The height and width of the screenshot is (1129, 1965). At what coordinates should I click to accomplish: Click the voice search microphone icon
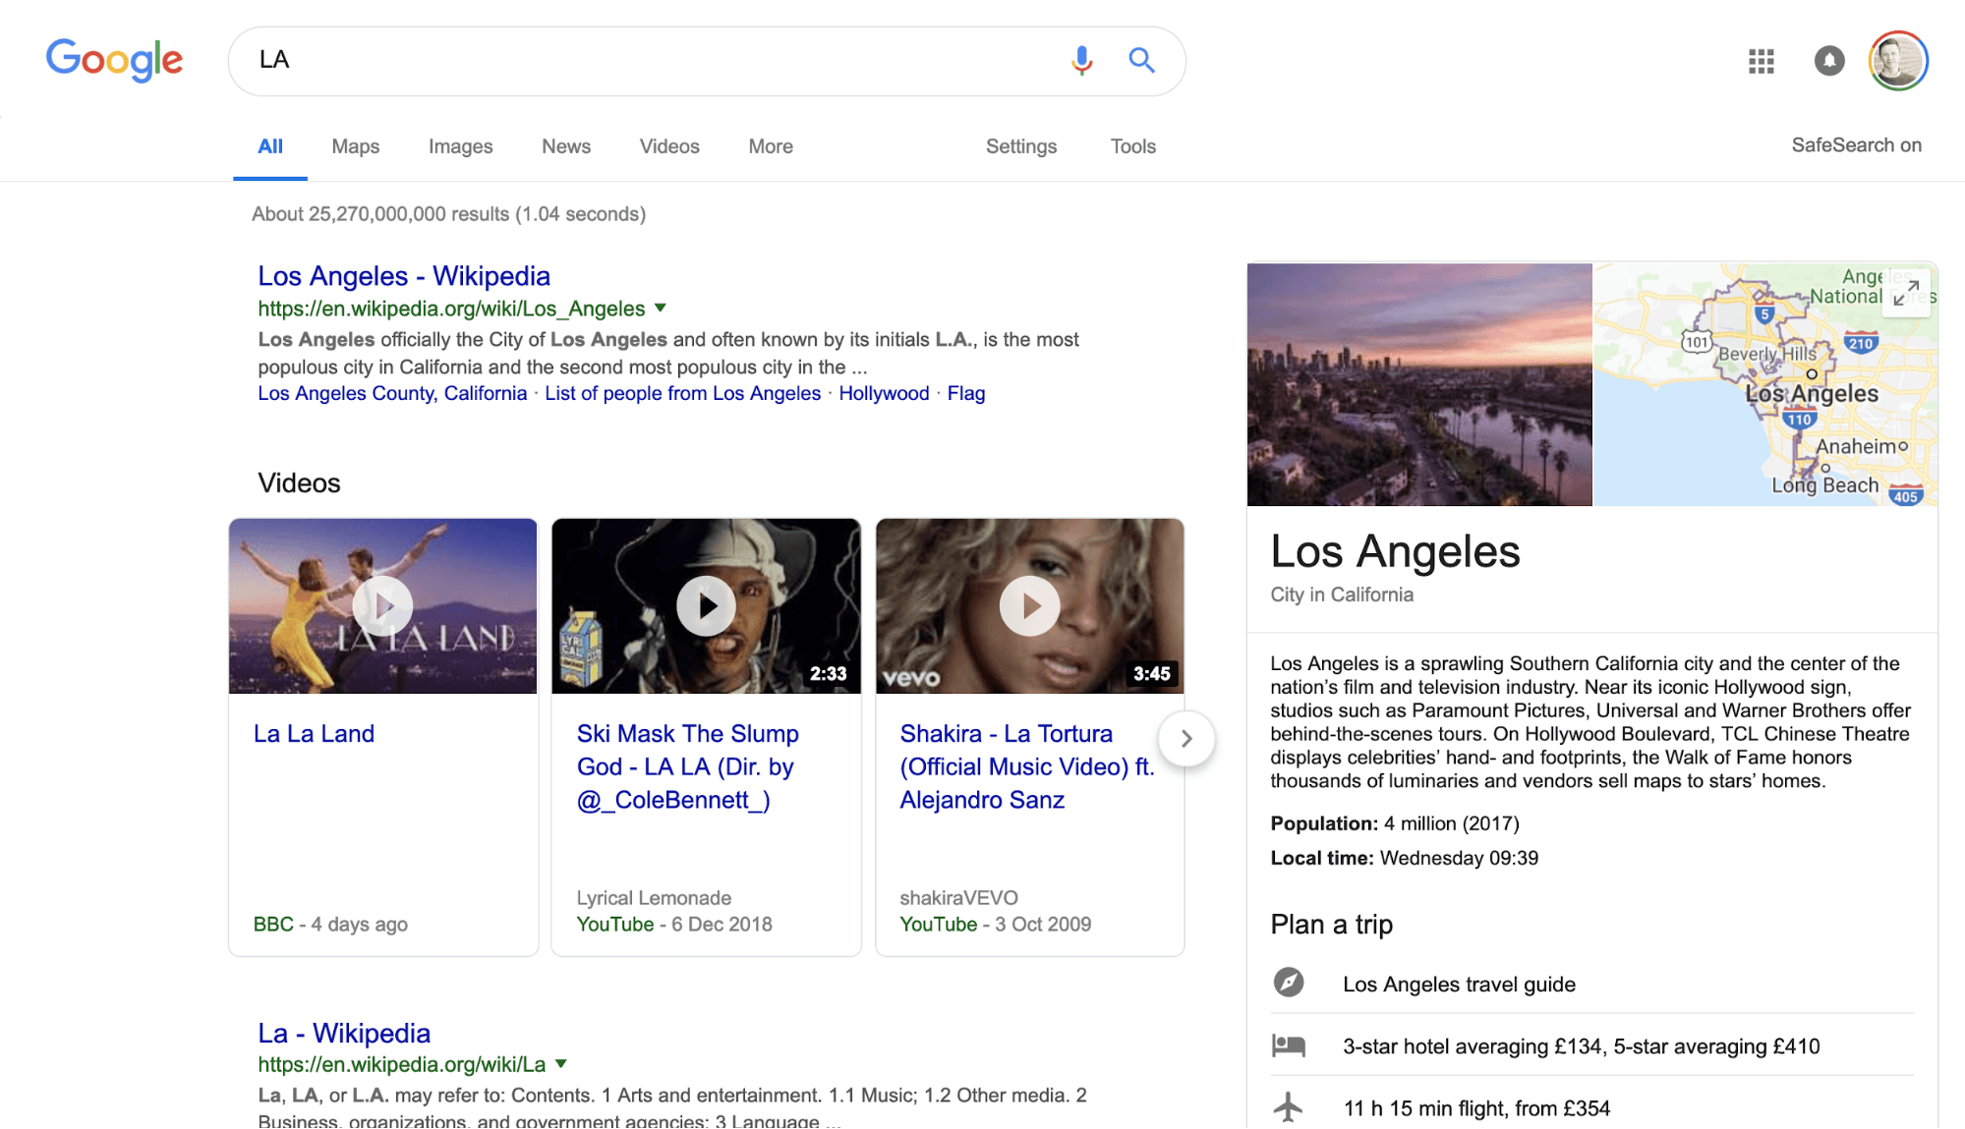pyautogui.click(x=1081, y=61)
